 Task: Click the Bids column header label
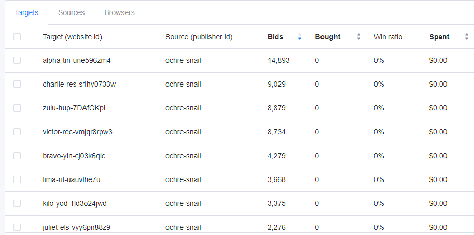pos(275,37)
